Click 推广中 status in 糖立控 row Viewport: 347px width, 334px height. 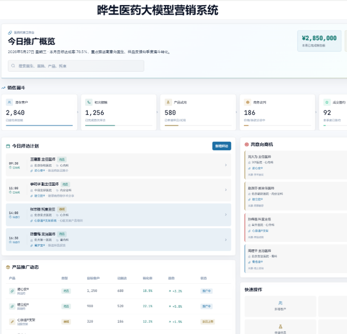(x=207, y=306)
